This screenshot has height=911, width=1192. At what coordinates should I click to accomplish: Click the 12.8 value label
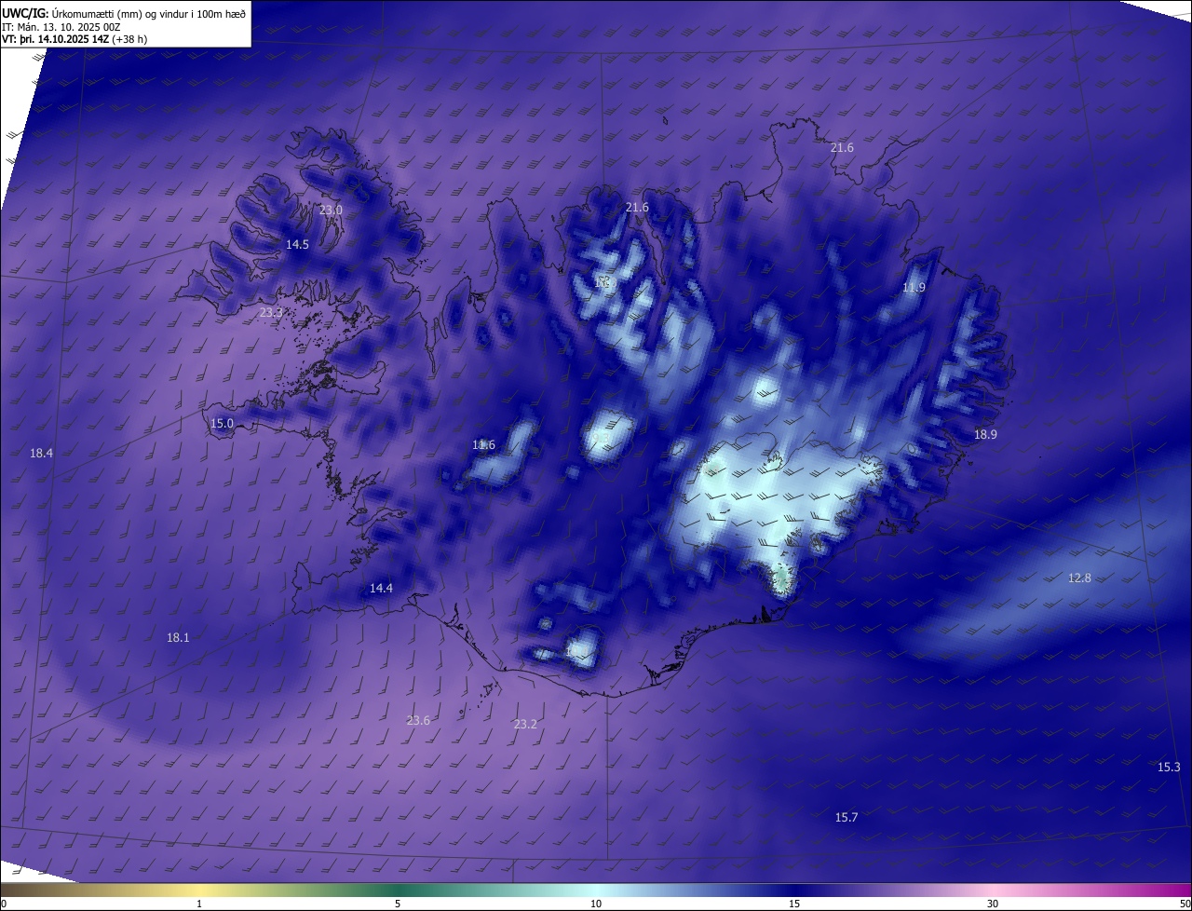[x=1079, y=578]
